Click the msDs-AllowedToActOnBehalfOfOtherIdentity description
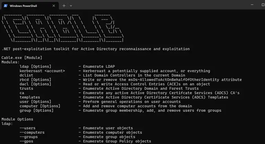Viewport: 265px width, 144px height. (x=162, y=80)
